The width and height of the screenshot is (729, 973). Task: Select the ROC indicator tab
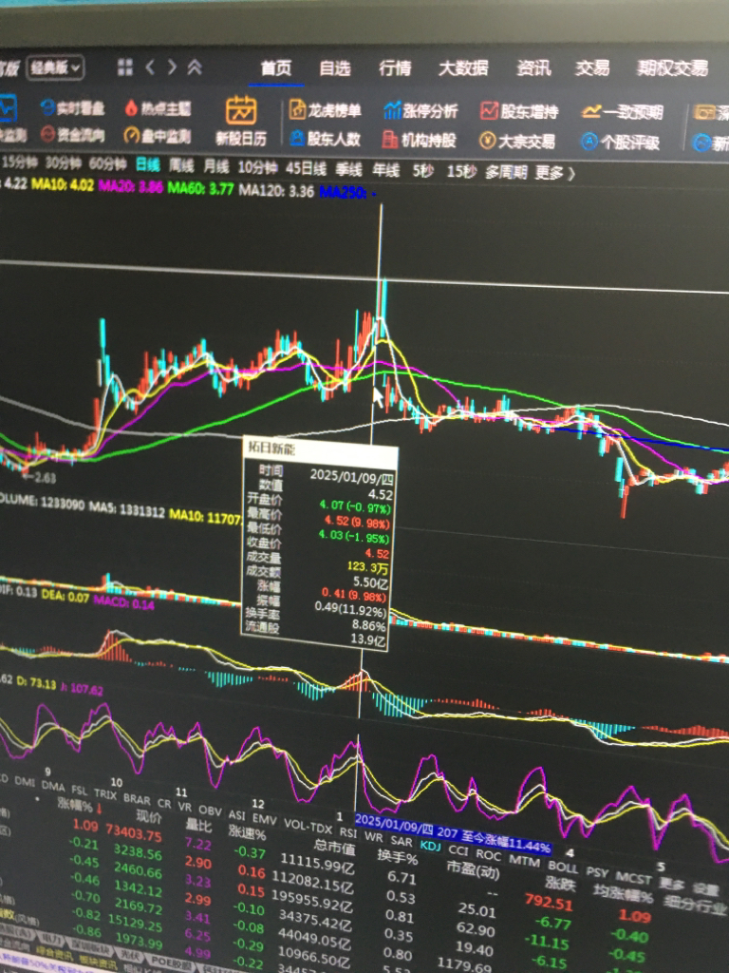click(487, 854)
